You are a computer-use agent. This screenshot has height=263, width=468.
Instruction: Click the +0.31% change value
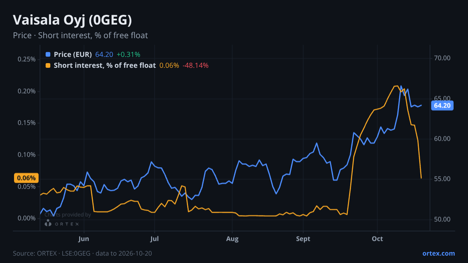(x=128, y=54)
